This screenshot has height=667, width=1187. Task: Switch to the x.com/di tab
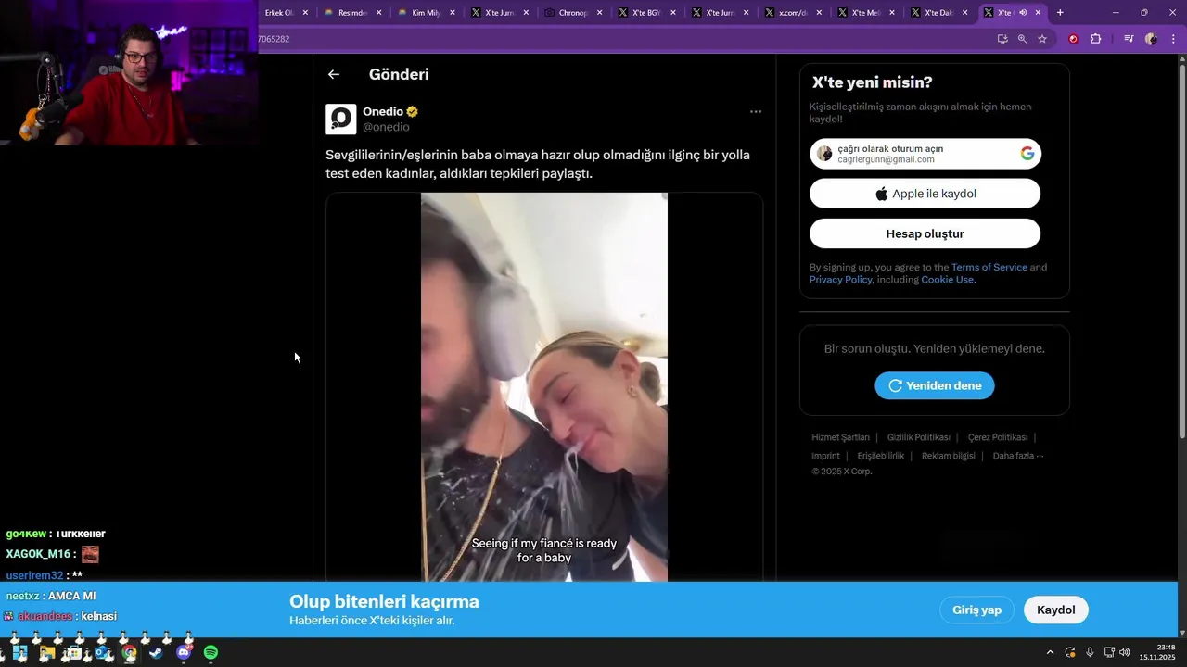point(793,13)
